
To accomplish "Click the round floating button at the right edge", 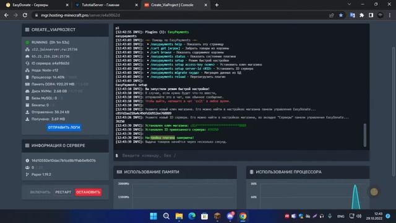I will (x=374, y=192).
